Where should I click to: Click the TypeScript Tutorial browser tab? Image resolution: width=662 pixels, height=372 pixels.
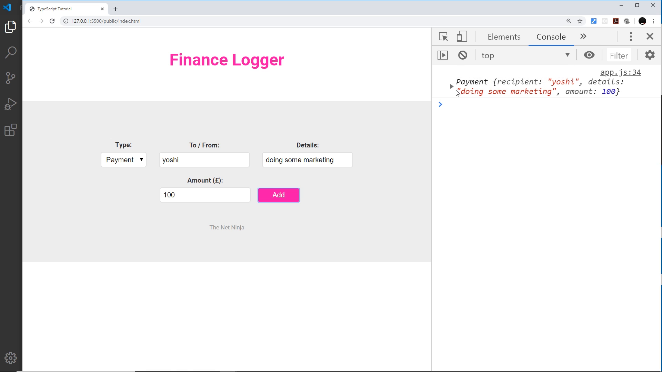pos(66,9)
